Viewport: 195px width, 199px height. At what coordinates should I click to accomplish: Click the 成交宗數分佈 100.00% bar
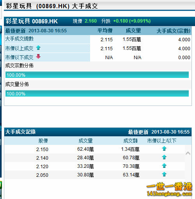(x=97, y=75)
